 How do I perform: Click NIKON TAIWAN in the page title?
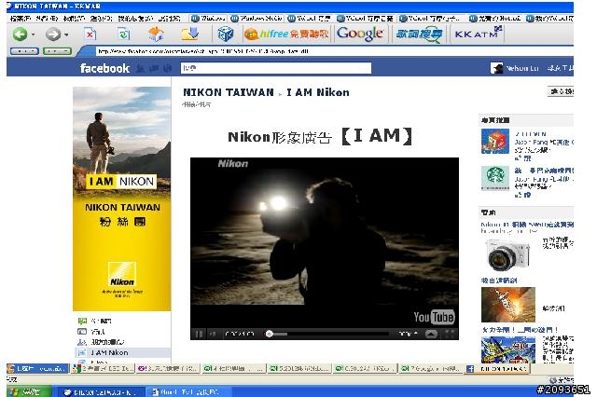[x=229, y=92]
